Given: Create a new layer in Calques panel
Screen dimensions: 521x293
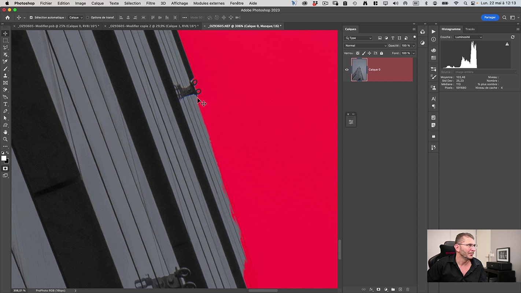Looking at the screenshot, I should pyautogui.click(x=400, y=289).
